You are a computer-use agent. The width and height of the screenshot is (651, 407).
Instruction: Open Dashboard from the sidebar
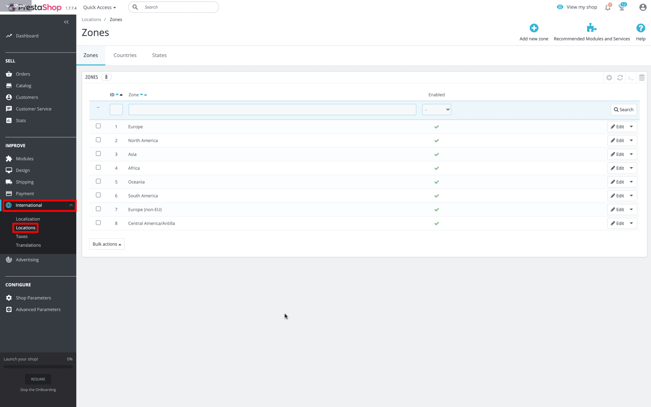point(27,36)
